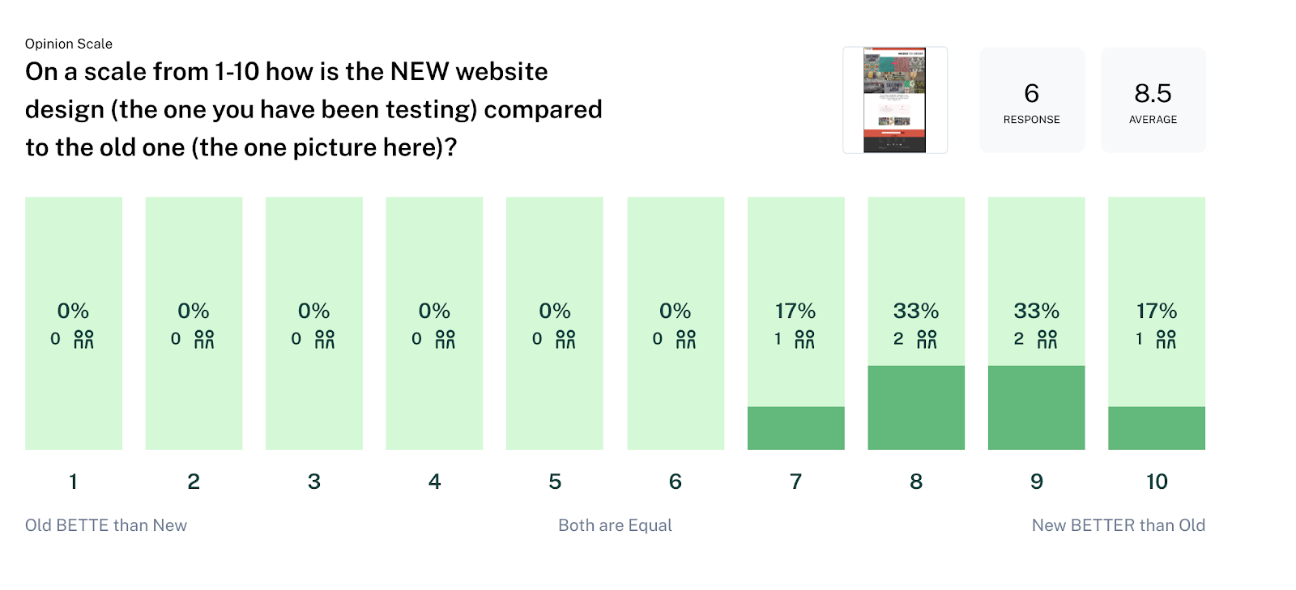Click the people icon in column 1

pos(84,339)
